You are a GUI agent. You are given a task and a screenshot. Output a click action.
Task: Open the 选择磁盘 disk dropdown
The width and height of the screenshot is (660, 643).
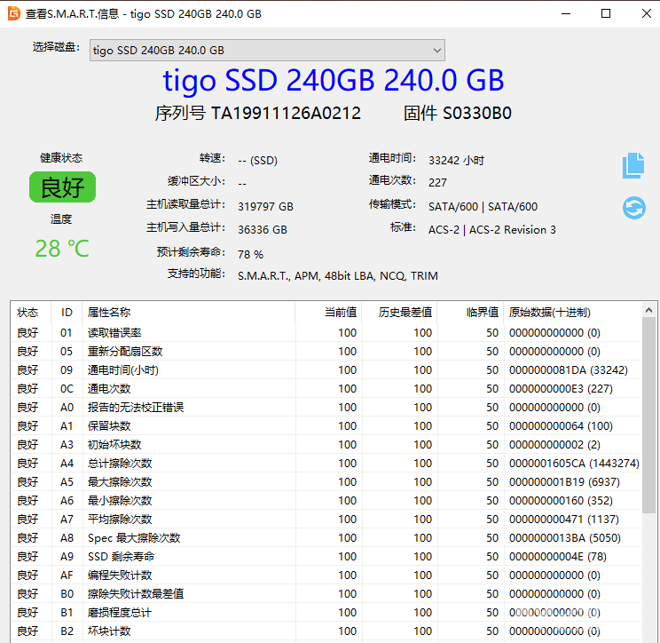pos(266,51)
